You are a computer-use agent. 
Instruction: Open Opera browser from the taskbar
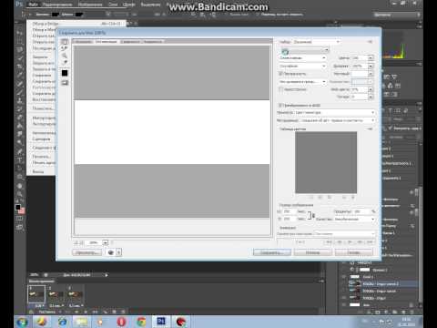click(121, 322)
